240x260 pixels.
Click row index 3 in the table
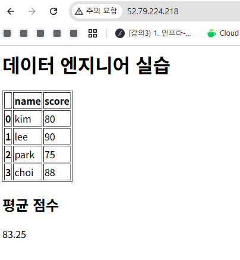(8, 172)
